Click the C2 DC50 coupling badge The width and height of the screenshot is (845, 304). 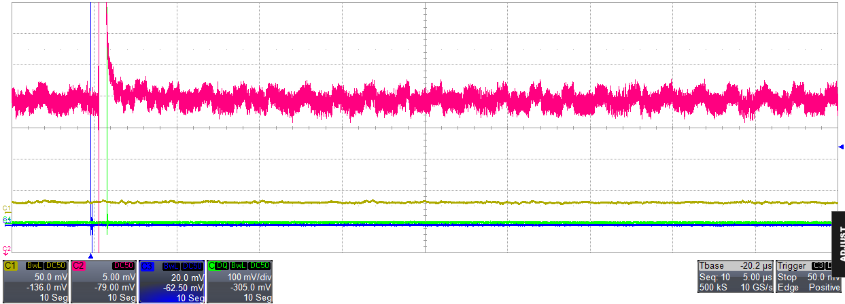[124, 266]
